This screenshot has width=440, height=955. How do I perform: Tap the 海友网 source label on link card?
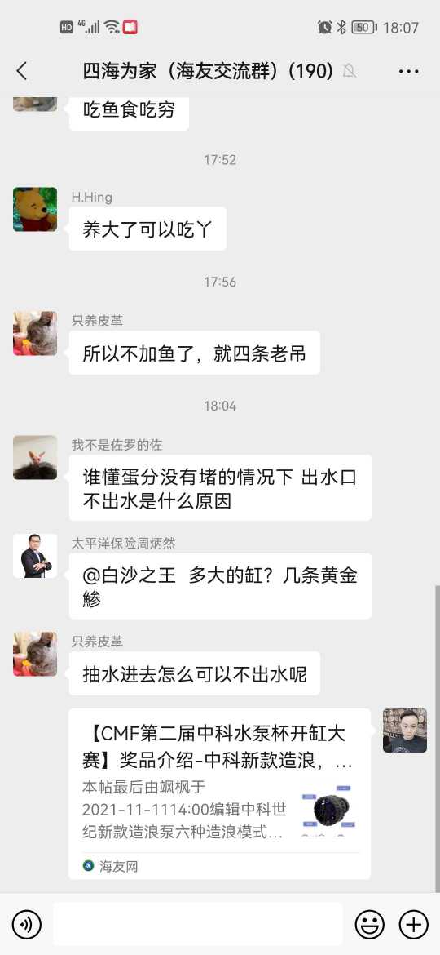[111, 866]
